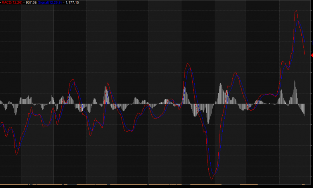Click the tallest positive histogram bar
This screenshot has width=313, height=188.
(x=295, y=82)
